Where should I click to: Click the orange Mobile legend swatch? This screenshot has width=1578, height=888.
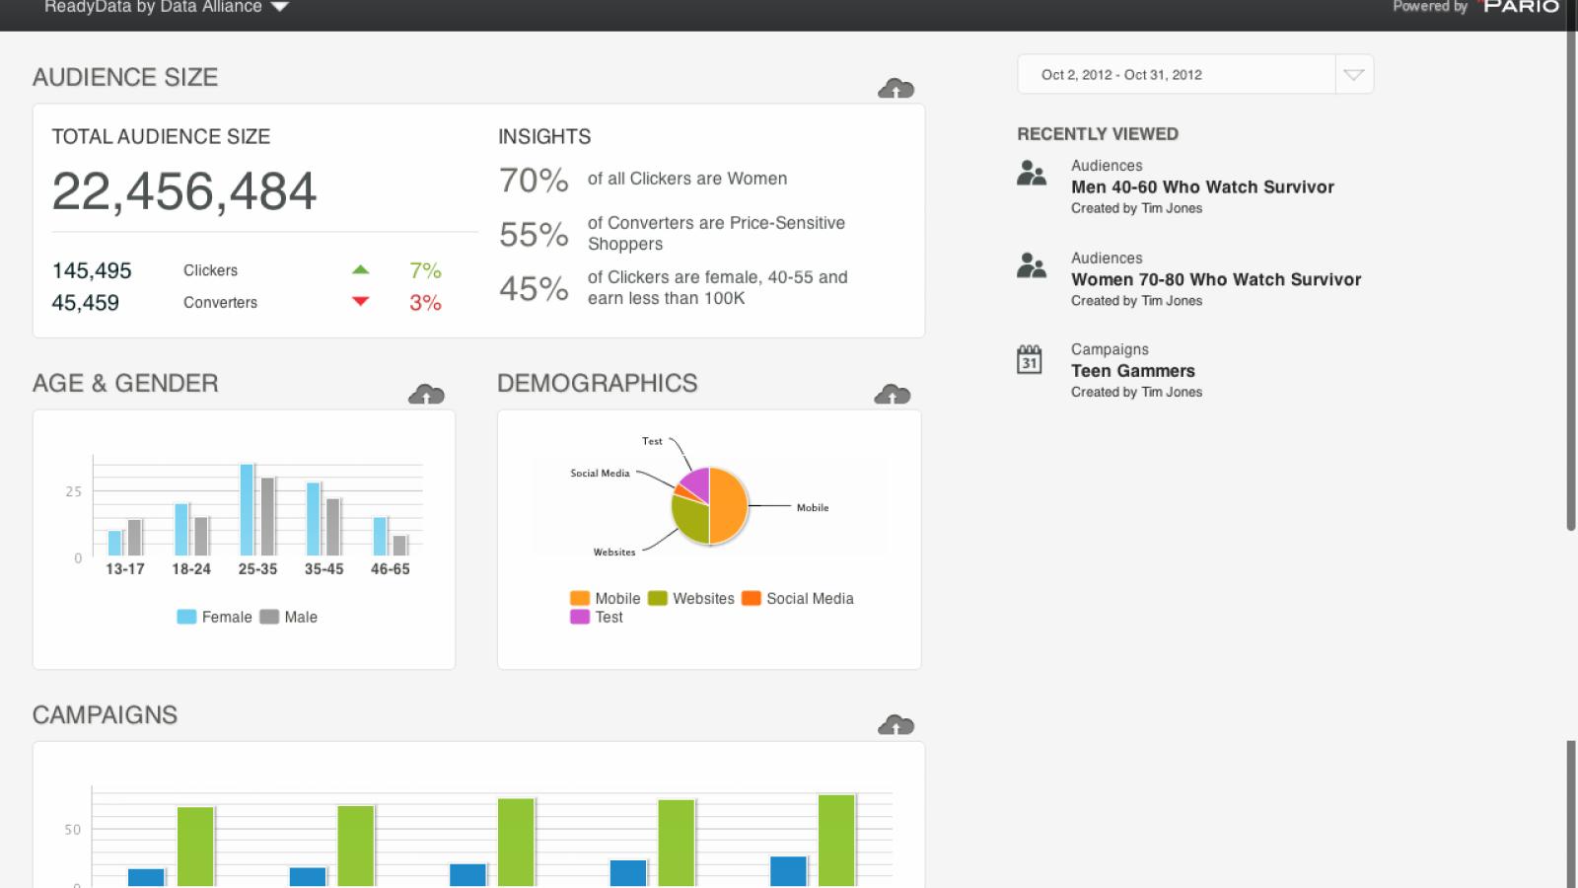pos(580,598)
